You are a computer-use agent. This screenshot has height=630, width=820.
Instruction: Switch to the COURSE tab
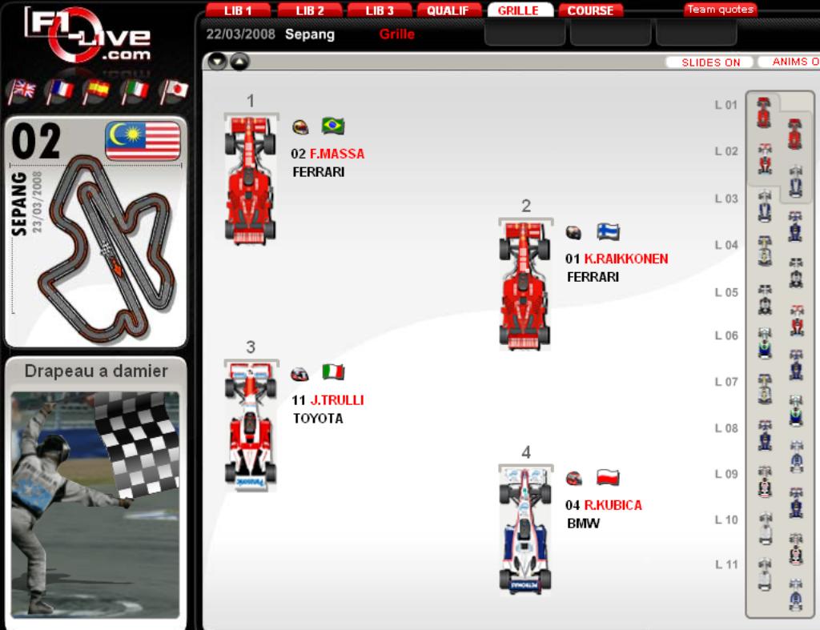pos(590,10)
